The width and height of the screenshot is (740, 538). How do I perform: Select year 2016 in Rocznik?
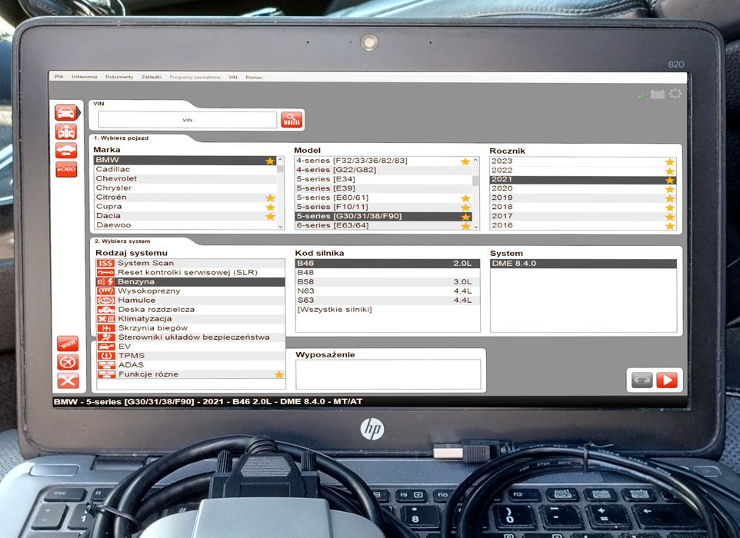pos(583,225)
